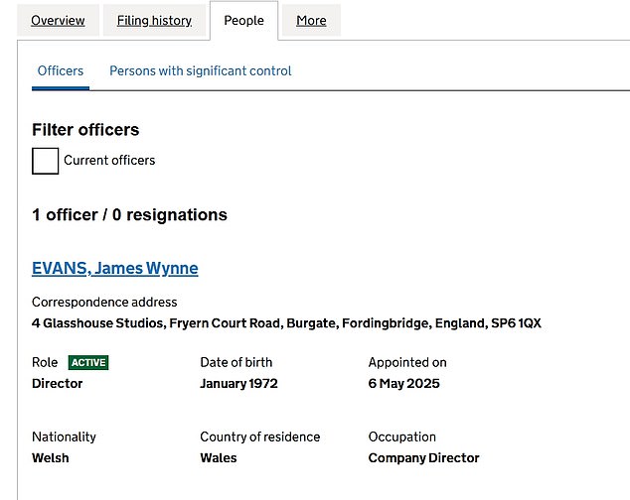Image resolution: width=630 pixels, height=500 pixels.
Task: Select the Officers sub-tab
Action: [61, 70]
